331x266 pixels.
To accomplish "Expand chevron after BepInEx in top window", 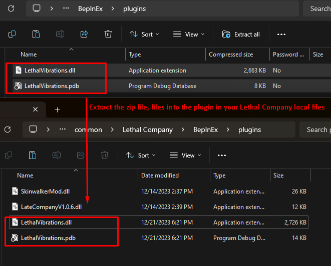I will tap(113, 8).
